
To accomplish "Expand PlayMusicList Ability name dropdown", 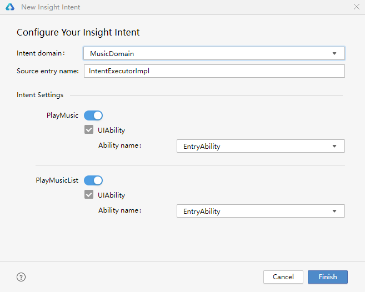I will coord(260,212).
